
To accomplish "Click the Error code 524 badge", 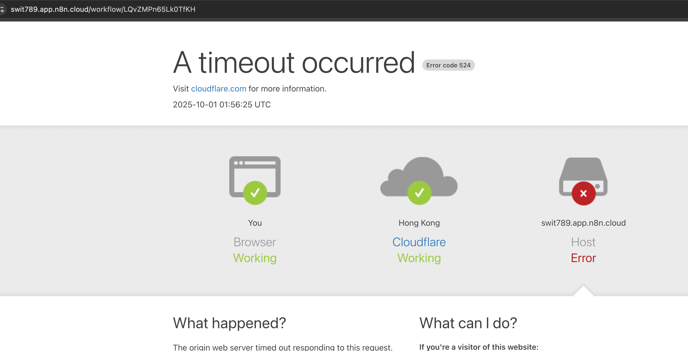I will (448, 65).
